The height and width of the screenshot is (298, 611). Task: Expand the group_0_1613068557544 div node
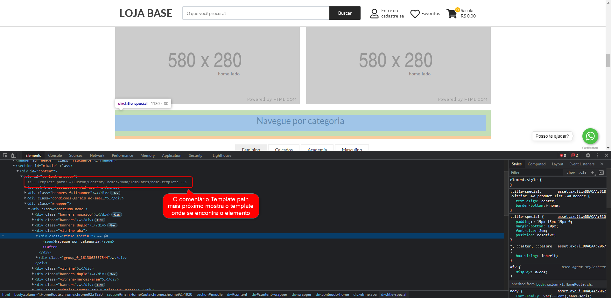37,258
